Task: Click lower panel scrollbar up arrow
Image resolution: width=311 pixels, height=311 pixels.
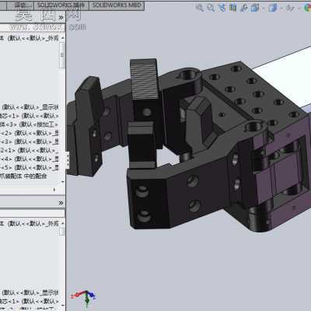Action: coord(62,223)
